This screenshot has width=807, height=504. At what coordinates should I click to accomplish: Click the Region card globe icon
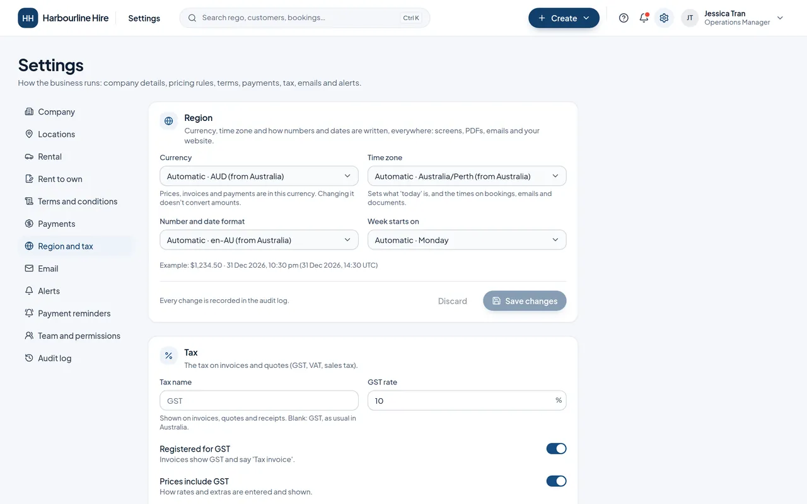pos(169,121)
